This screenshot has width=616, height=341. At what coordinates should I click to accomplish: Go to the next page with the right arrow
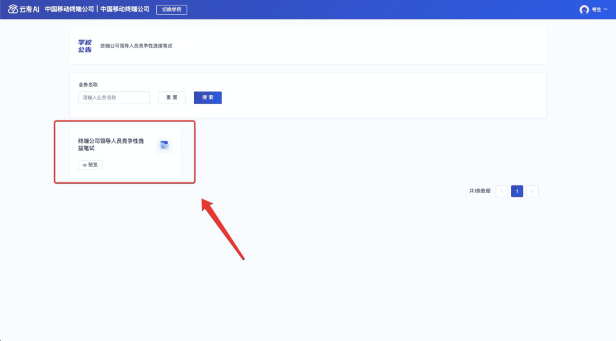tap(532, 191)
